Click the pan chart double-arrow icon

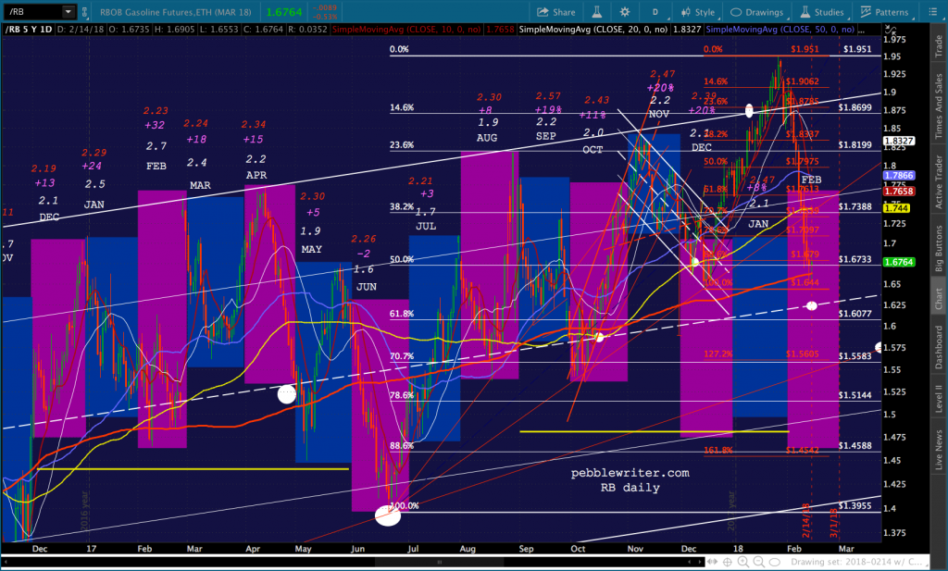pos(713,562)
